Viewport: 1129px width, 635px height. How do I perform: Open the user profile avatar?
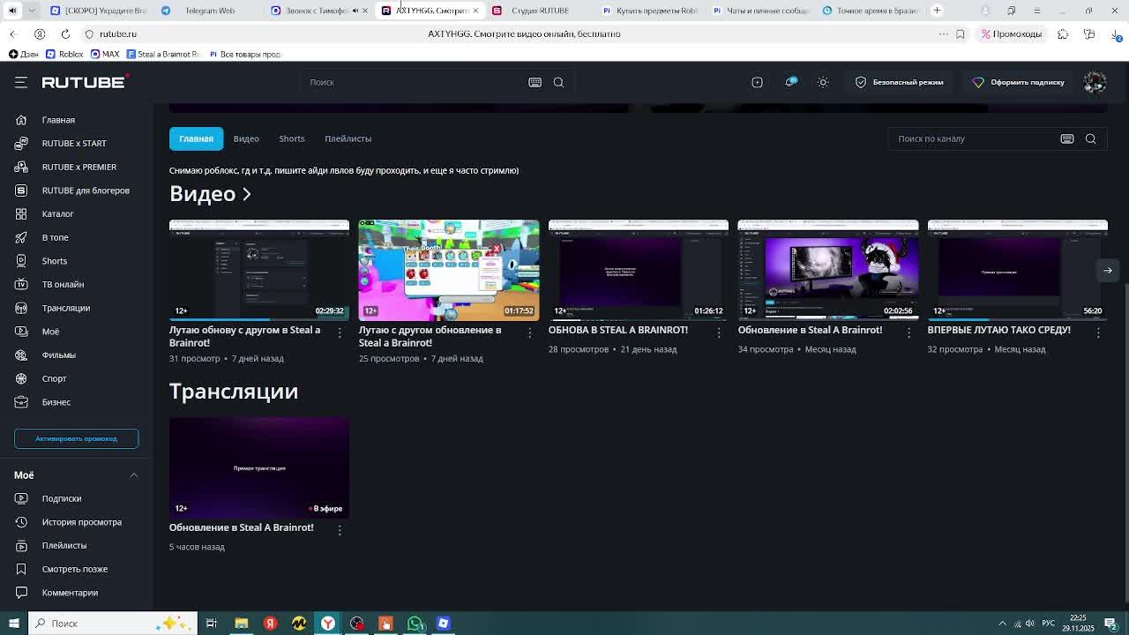[x=1095, y=82]
